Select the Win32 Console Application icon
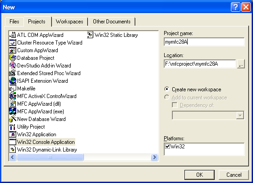 pos(13,142)
